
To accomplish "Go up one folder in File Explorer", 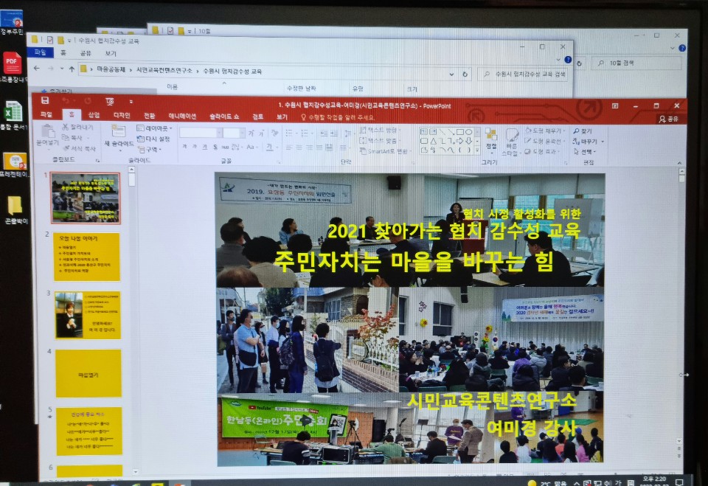I will [72, 69].
